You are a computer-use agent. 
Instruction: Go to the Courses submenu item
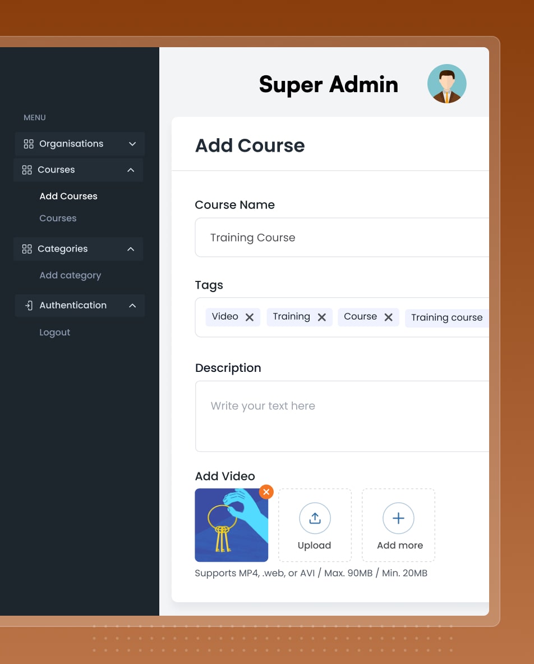pos(58,218)
